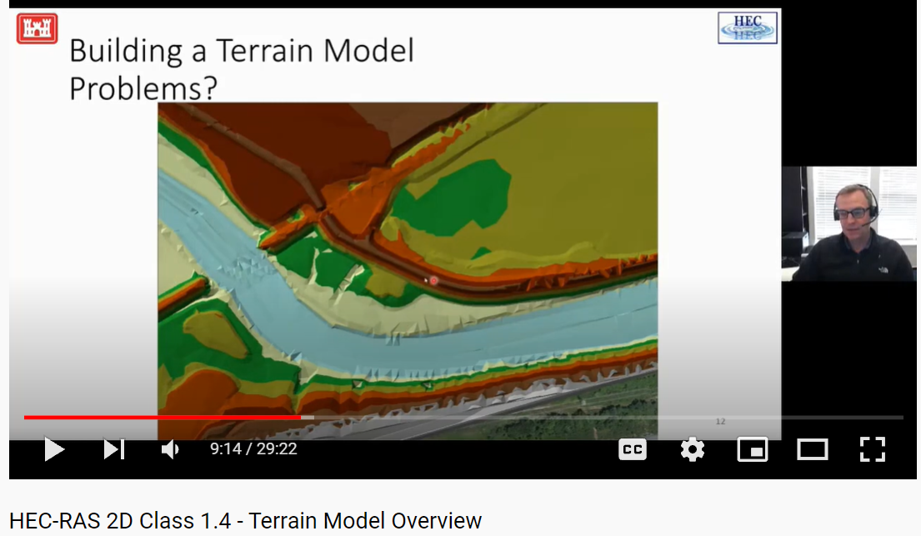The height and width of the screenshot is (536, 921).
Task: Click the presenter webcam inset
Action: click(x=848, y=223)
